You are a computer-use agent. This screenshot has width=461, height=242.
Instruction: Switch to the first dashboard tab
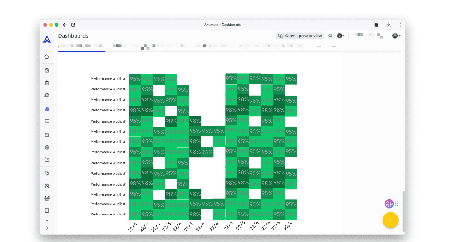click(x=81, y=46)
